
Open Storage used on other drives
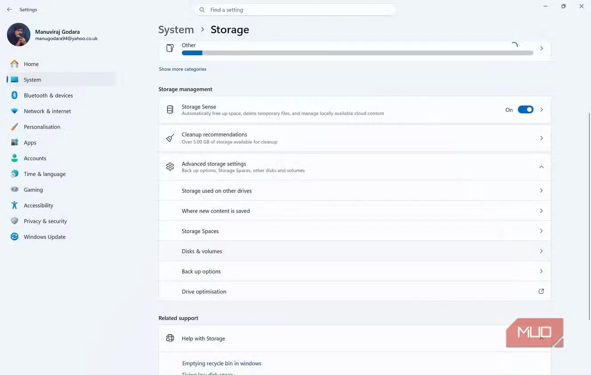pos(355,191)
